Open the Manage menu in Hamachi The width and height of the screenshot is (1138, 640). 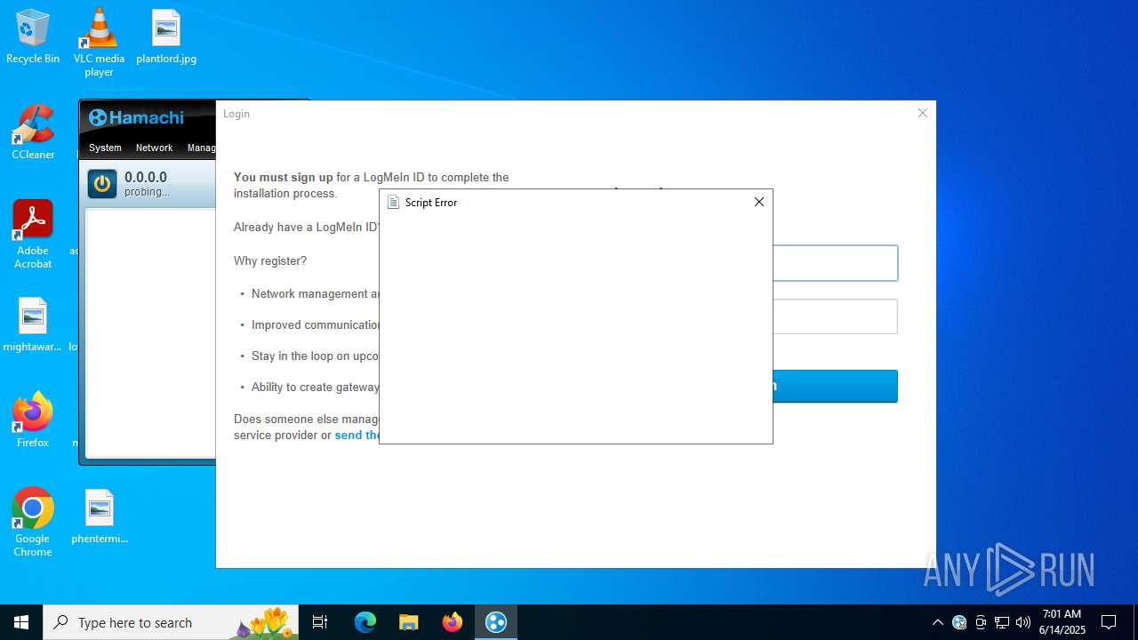(201, 148)
